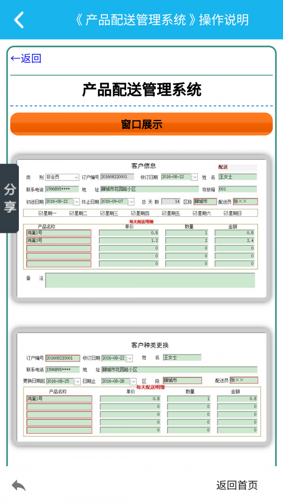Select the 姓名 王女士 field in 客户信息
The image size is (283, 504).
point(238,177)
